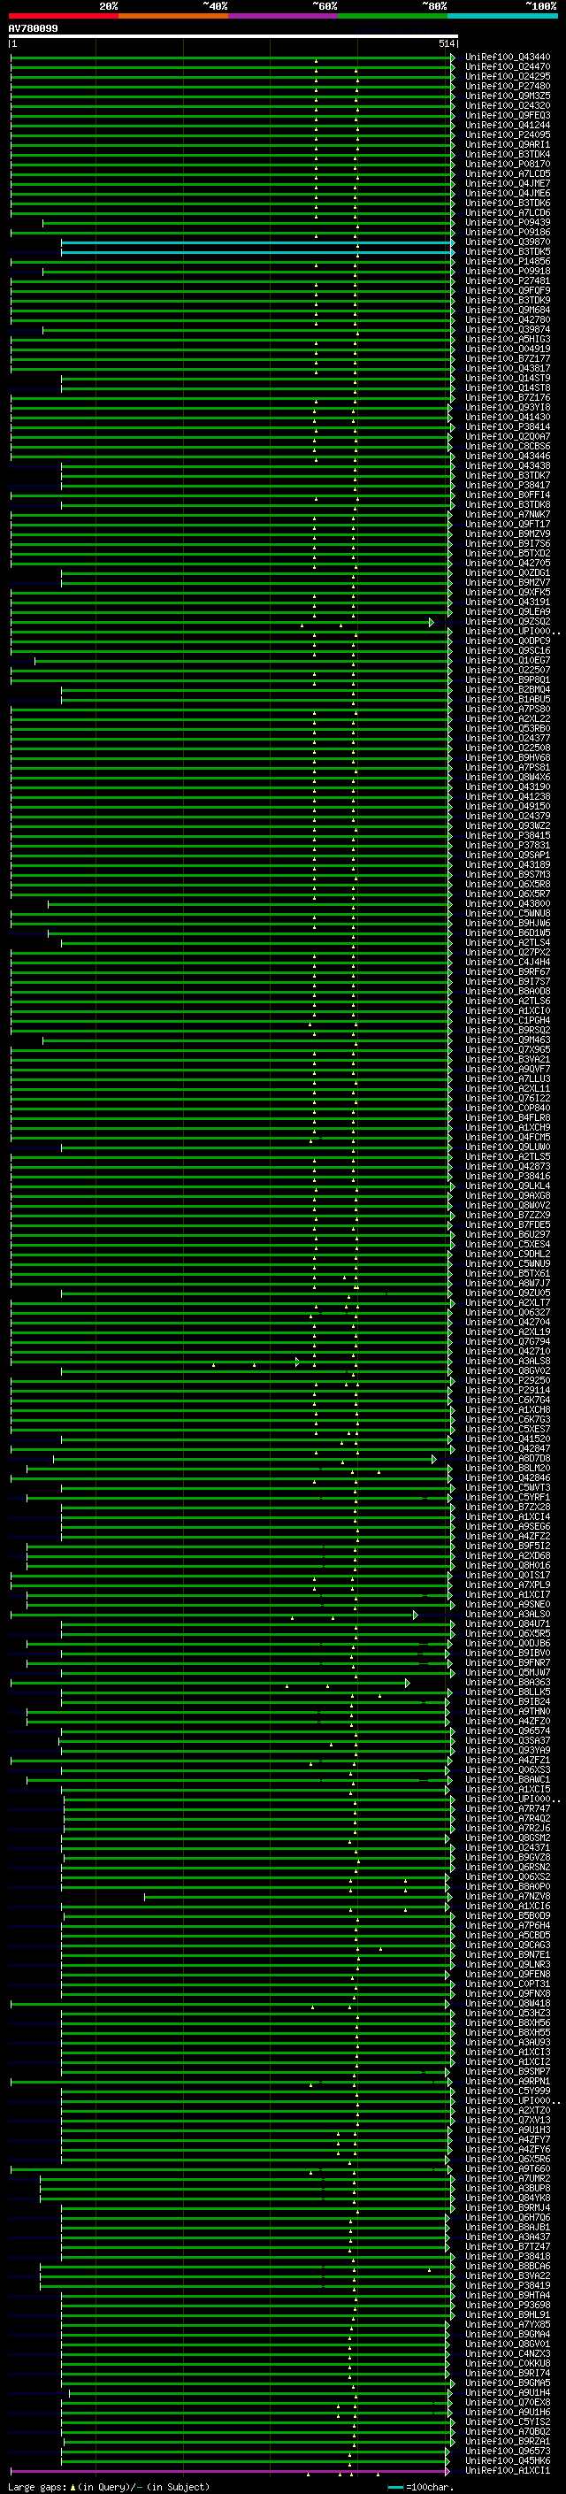Image resolution: width=566 pixels, height=2494 pixels.
Task: Click the purple ~60% identity legend swatch
Action: tap(284, 16)
